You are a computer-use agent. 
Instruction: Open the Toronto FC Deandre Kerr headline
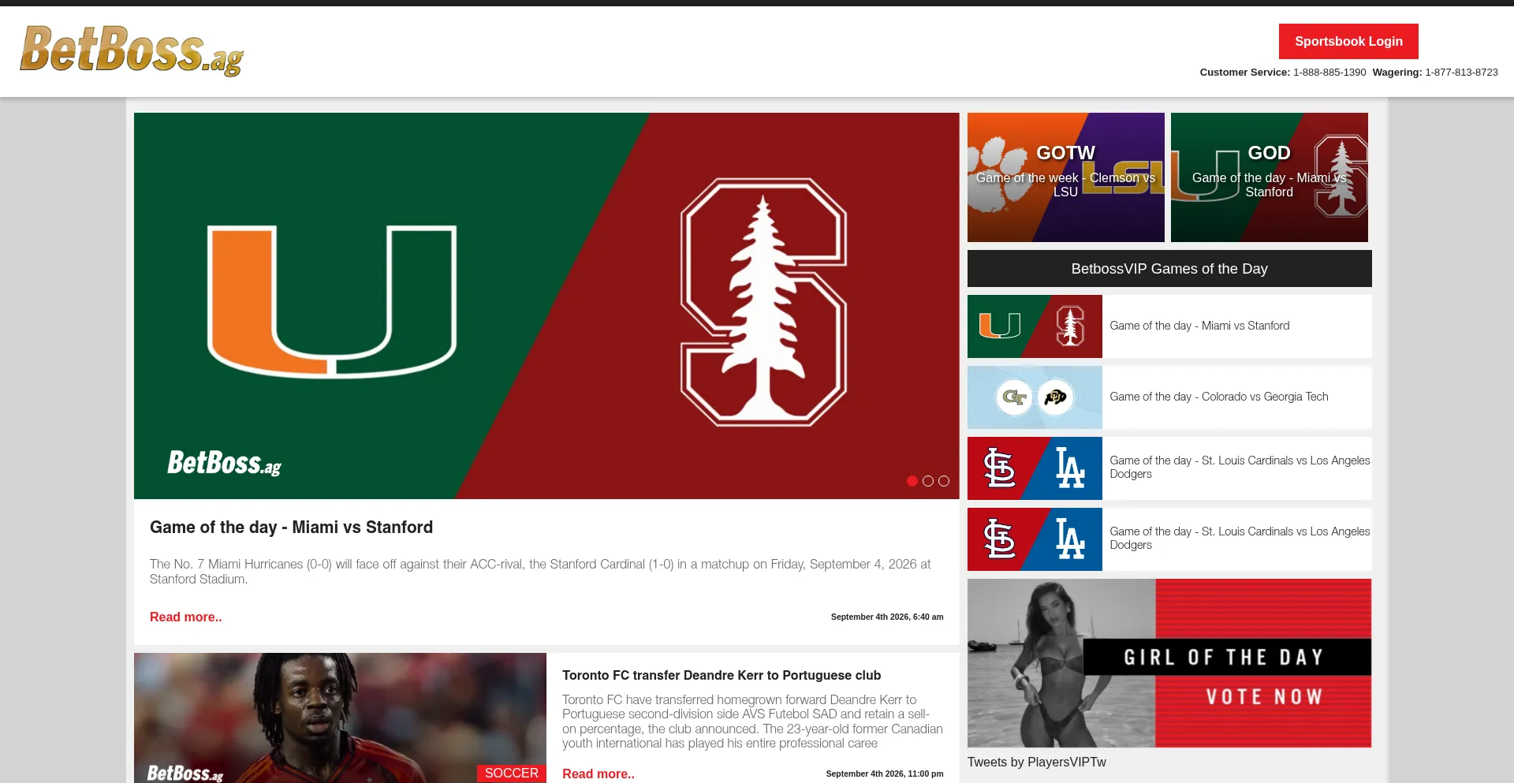[x=722, y=676]
